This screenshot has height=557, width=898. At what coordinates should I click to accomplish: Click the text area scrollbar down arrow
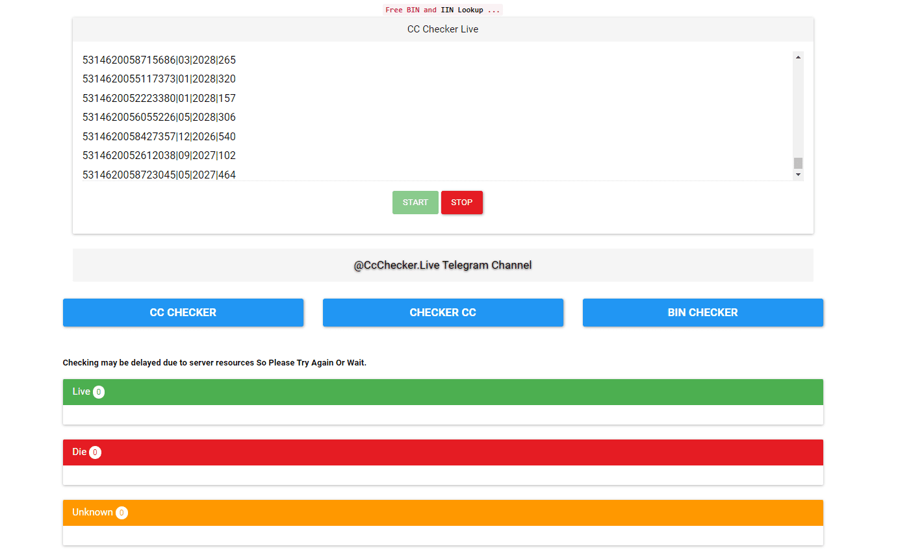798,175
